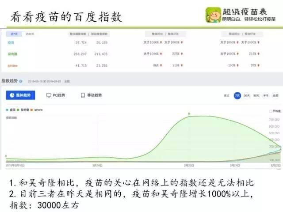The image size is (283, 212).
Task: Click the PC趋势 monitor icon
Action: (x=49, y=95)
